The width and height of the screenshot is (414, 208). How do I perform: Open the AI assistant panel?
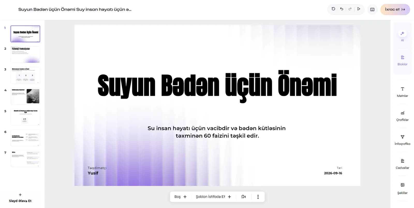pyautogui.click(x=402, y=36)
